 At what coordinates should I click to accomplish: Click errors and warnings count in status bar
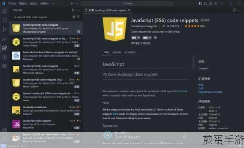click(x=13, y=146)
